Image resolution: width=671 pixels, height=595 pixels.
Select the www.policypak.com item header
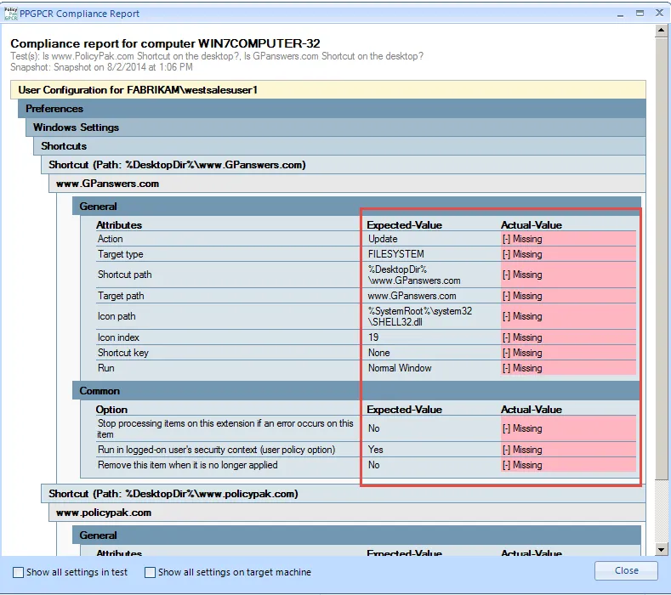click(347, 513)
